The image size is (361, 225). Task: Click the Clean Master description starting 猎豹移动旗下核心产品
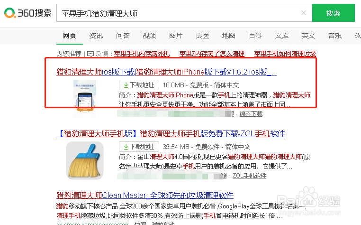(x=181, y=211)
